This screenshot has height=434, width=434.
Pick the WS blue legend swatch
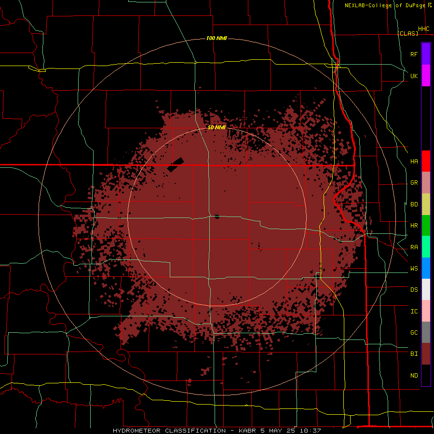(426, 268)
